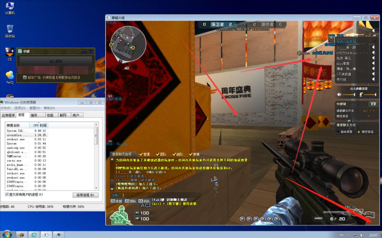Open the taskbar system volume icon
This screenshot has height=238, width=382.
point(362,235)
